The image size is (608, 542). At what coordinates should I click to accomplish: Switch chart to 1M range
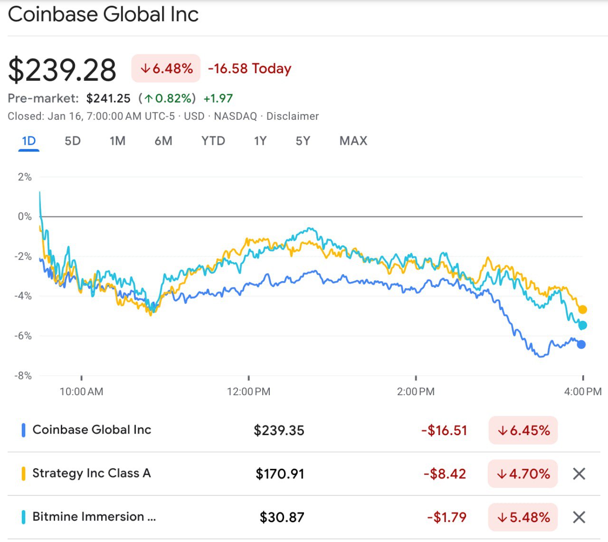(x=117, y=141)
